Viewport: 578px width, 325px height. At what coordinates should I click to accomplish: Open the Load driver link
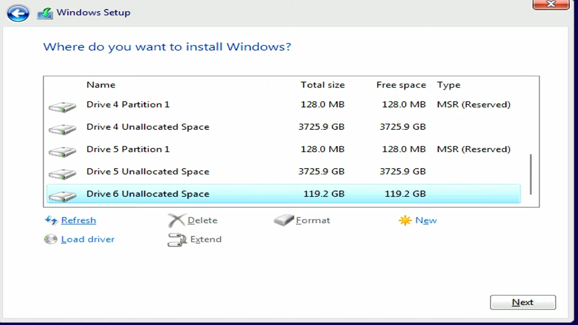point(88,239)
